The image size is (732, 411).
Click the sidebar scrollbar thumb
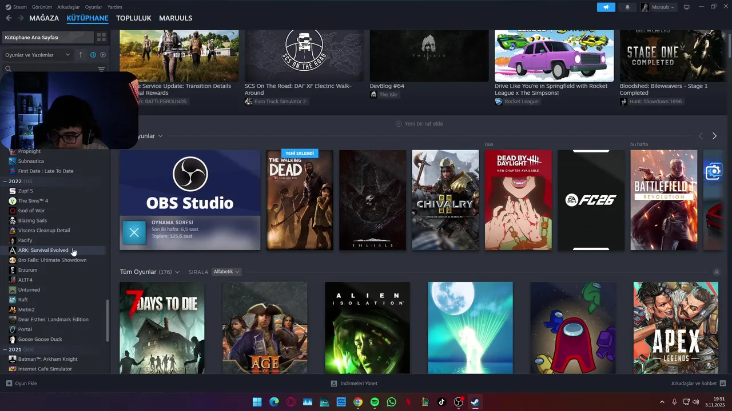[x=107, y=321]
